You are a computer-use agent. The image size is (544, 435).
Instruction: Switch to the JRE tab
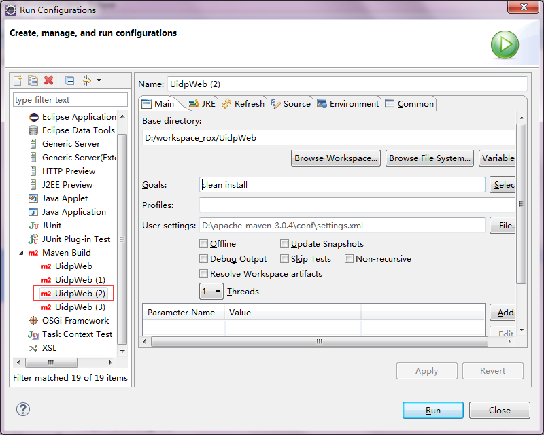(202, 104)
